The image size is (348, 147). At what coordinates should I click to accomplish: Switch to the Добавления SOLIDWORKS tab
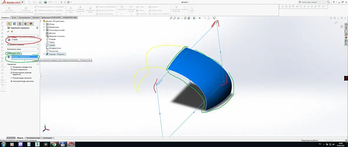click(51, 17)
